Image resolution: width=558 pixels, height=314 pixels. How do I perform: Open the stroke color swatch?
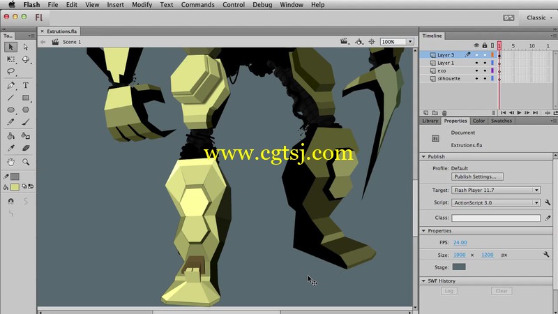[x=15, y=177]
